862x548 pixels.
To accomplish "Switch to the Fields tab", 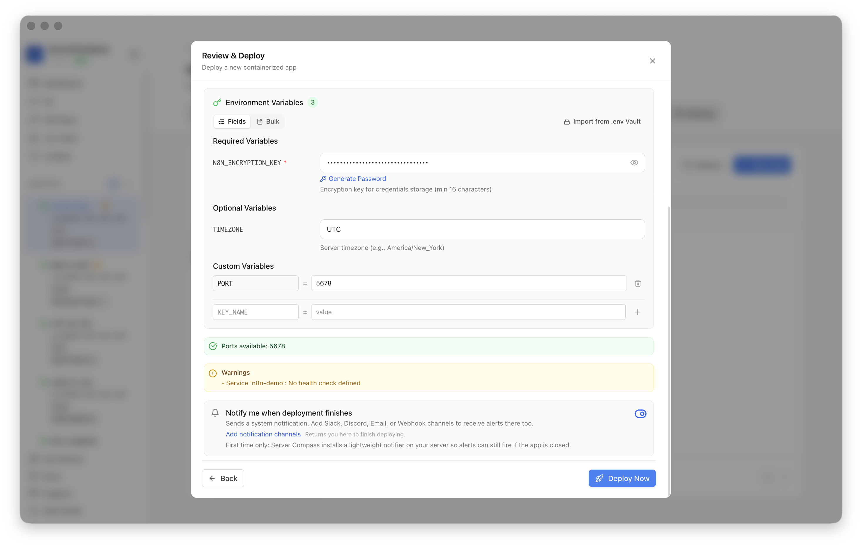I will [232, 121].
